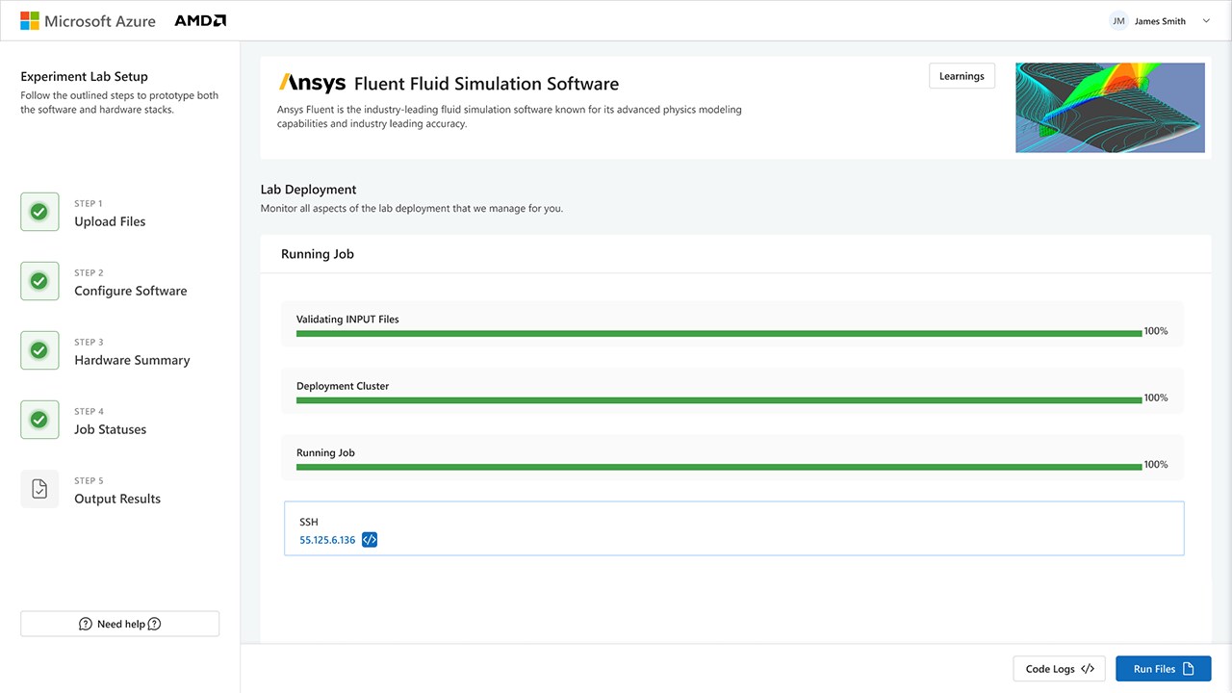The width and height of the screenshot is (1232, 693).
Task: Click the Validating INPUT Files progress bar
Action: point(718,334)
